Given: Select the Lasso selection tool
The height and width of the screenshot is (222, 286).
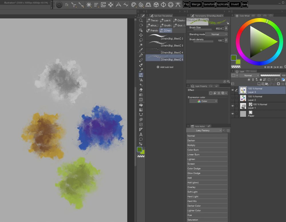Looking at the screenshot, I should pyautogui.click(x=141, y=40).
